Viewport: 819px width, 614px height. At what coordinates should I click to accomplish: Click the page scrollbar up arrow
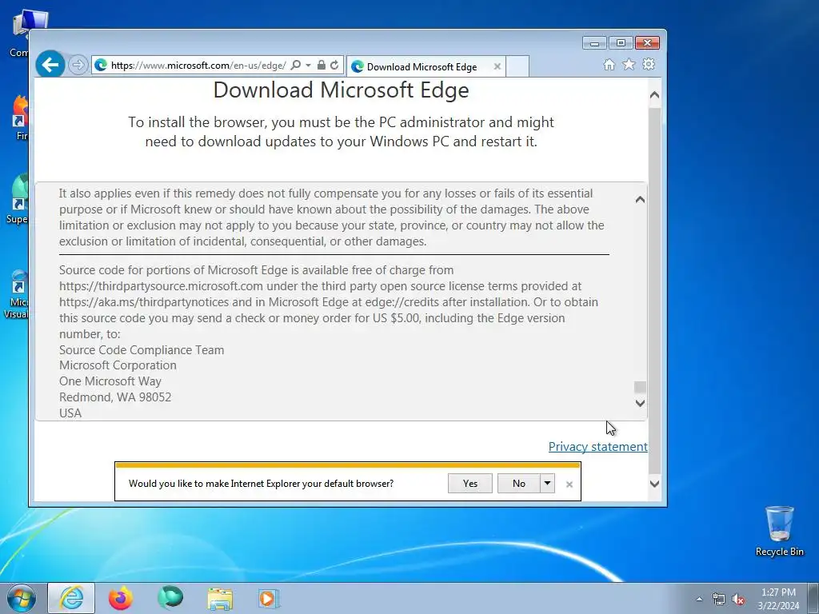pyautogui.click(x=654, y=95)
